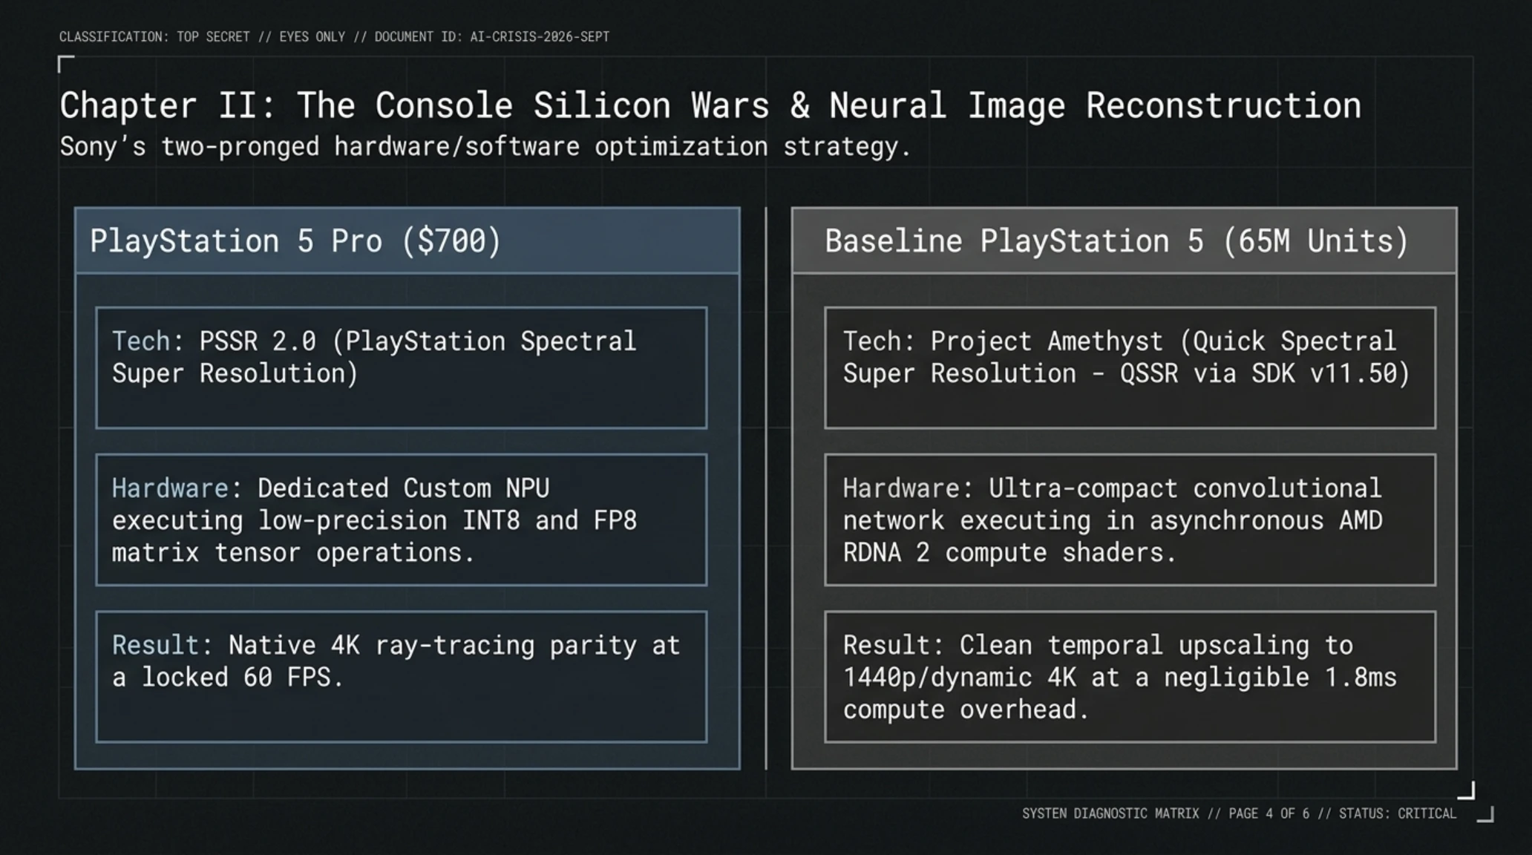Click the blue Result label in Pro panel

pyautogui.click(x=155, y=645)
